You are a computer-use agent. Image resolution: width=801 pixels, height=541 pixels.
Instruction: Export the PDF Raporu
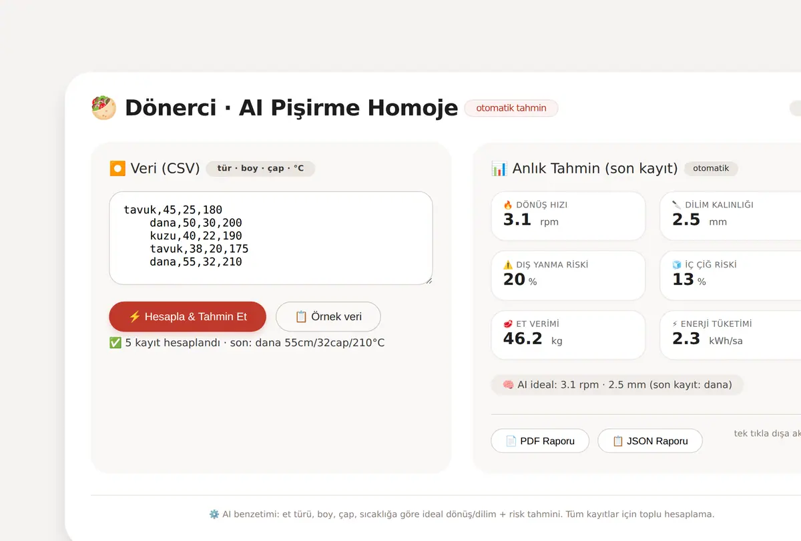coord(541,441)
